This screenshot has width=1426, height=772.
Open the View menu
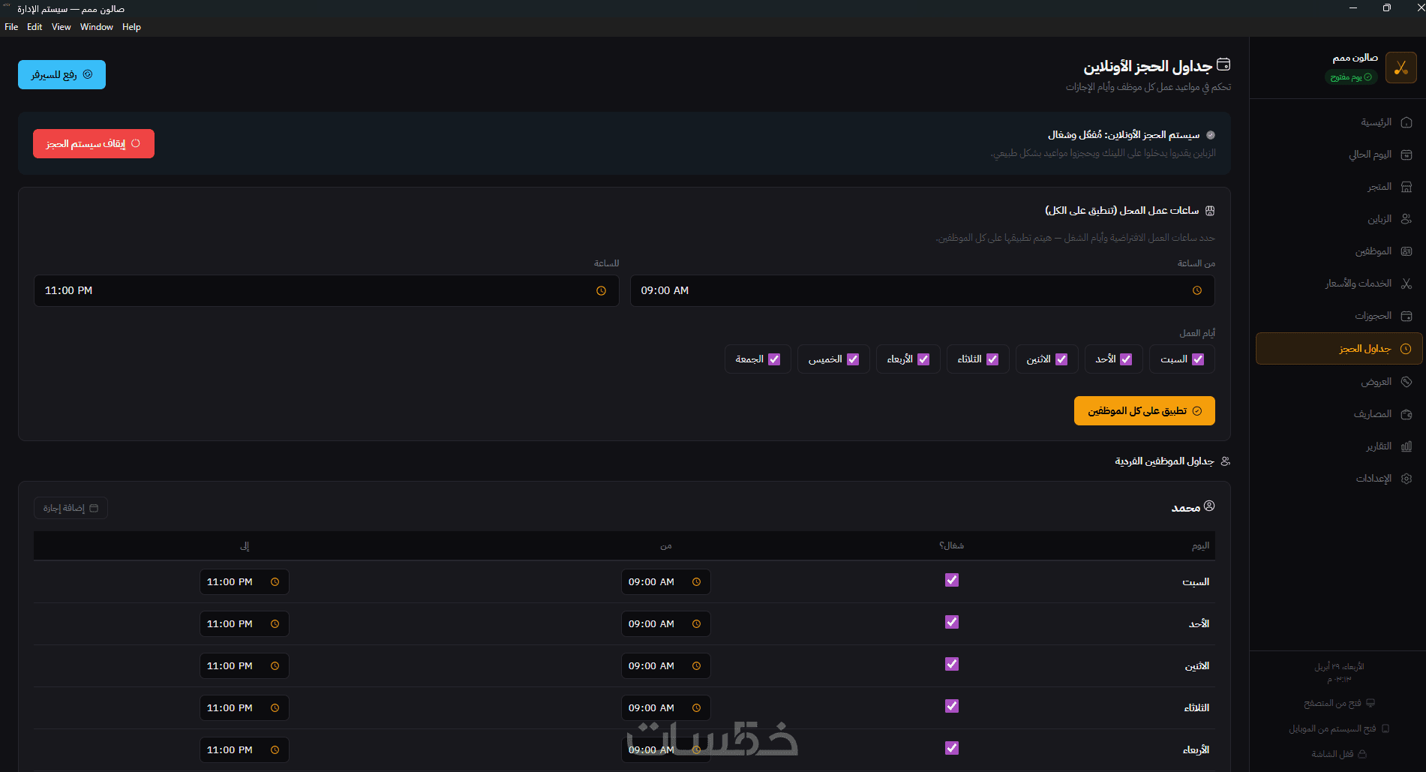pyautogui.click(x=62, y=27)
